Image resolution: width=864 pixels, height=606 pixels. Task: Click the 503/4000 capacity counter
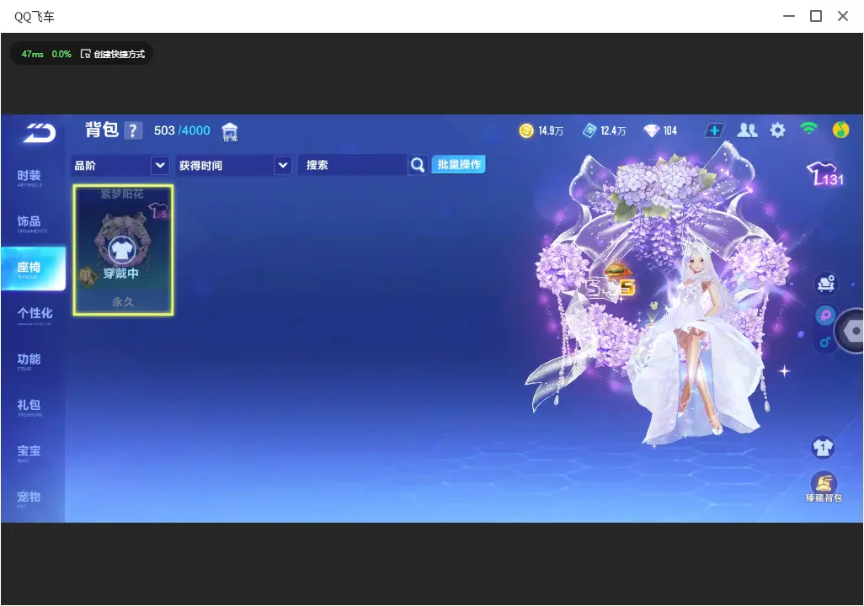point(182,130)
